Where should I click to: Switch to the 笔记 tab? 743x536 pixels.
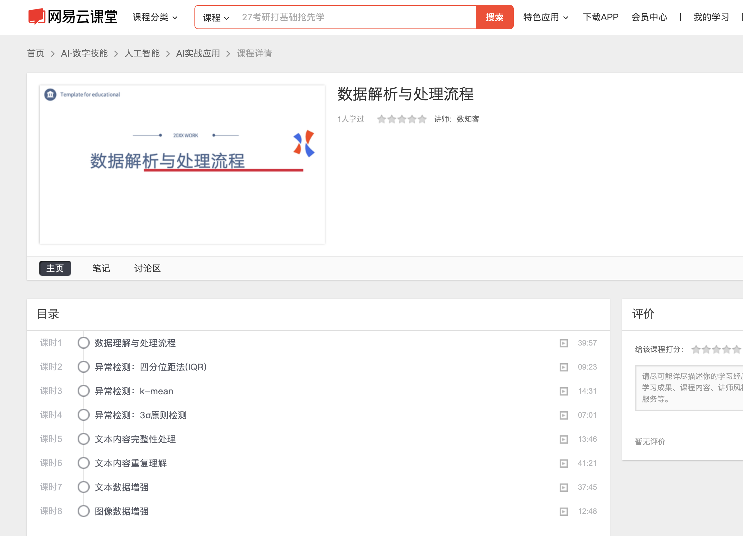pos(101,268)
